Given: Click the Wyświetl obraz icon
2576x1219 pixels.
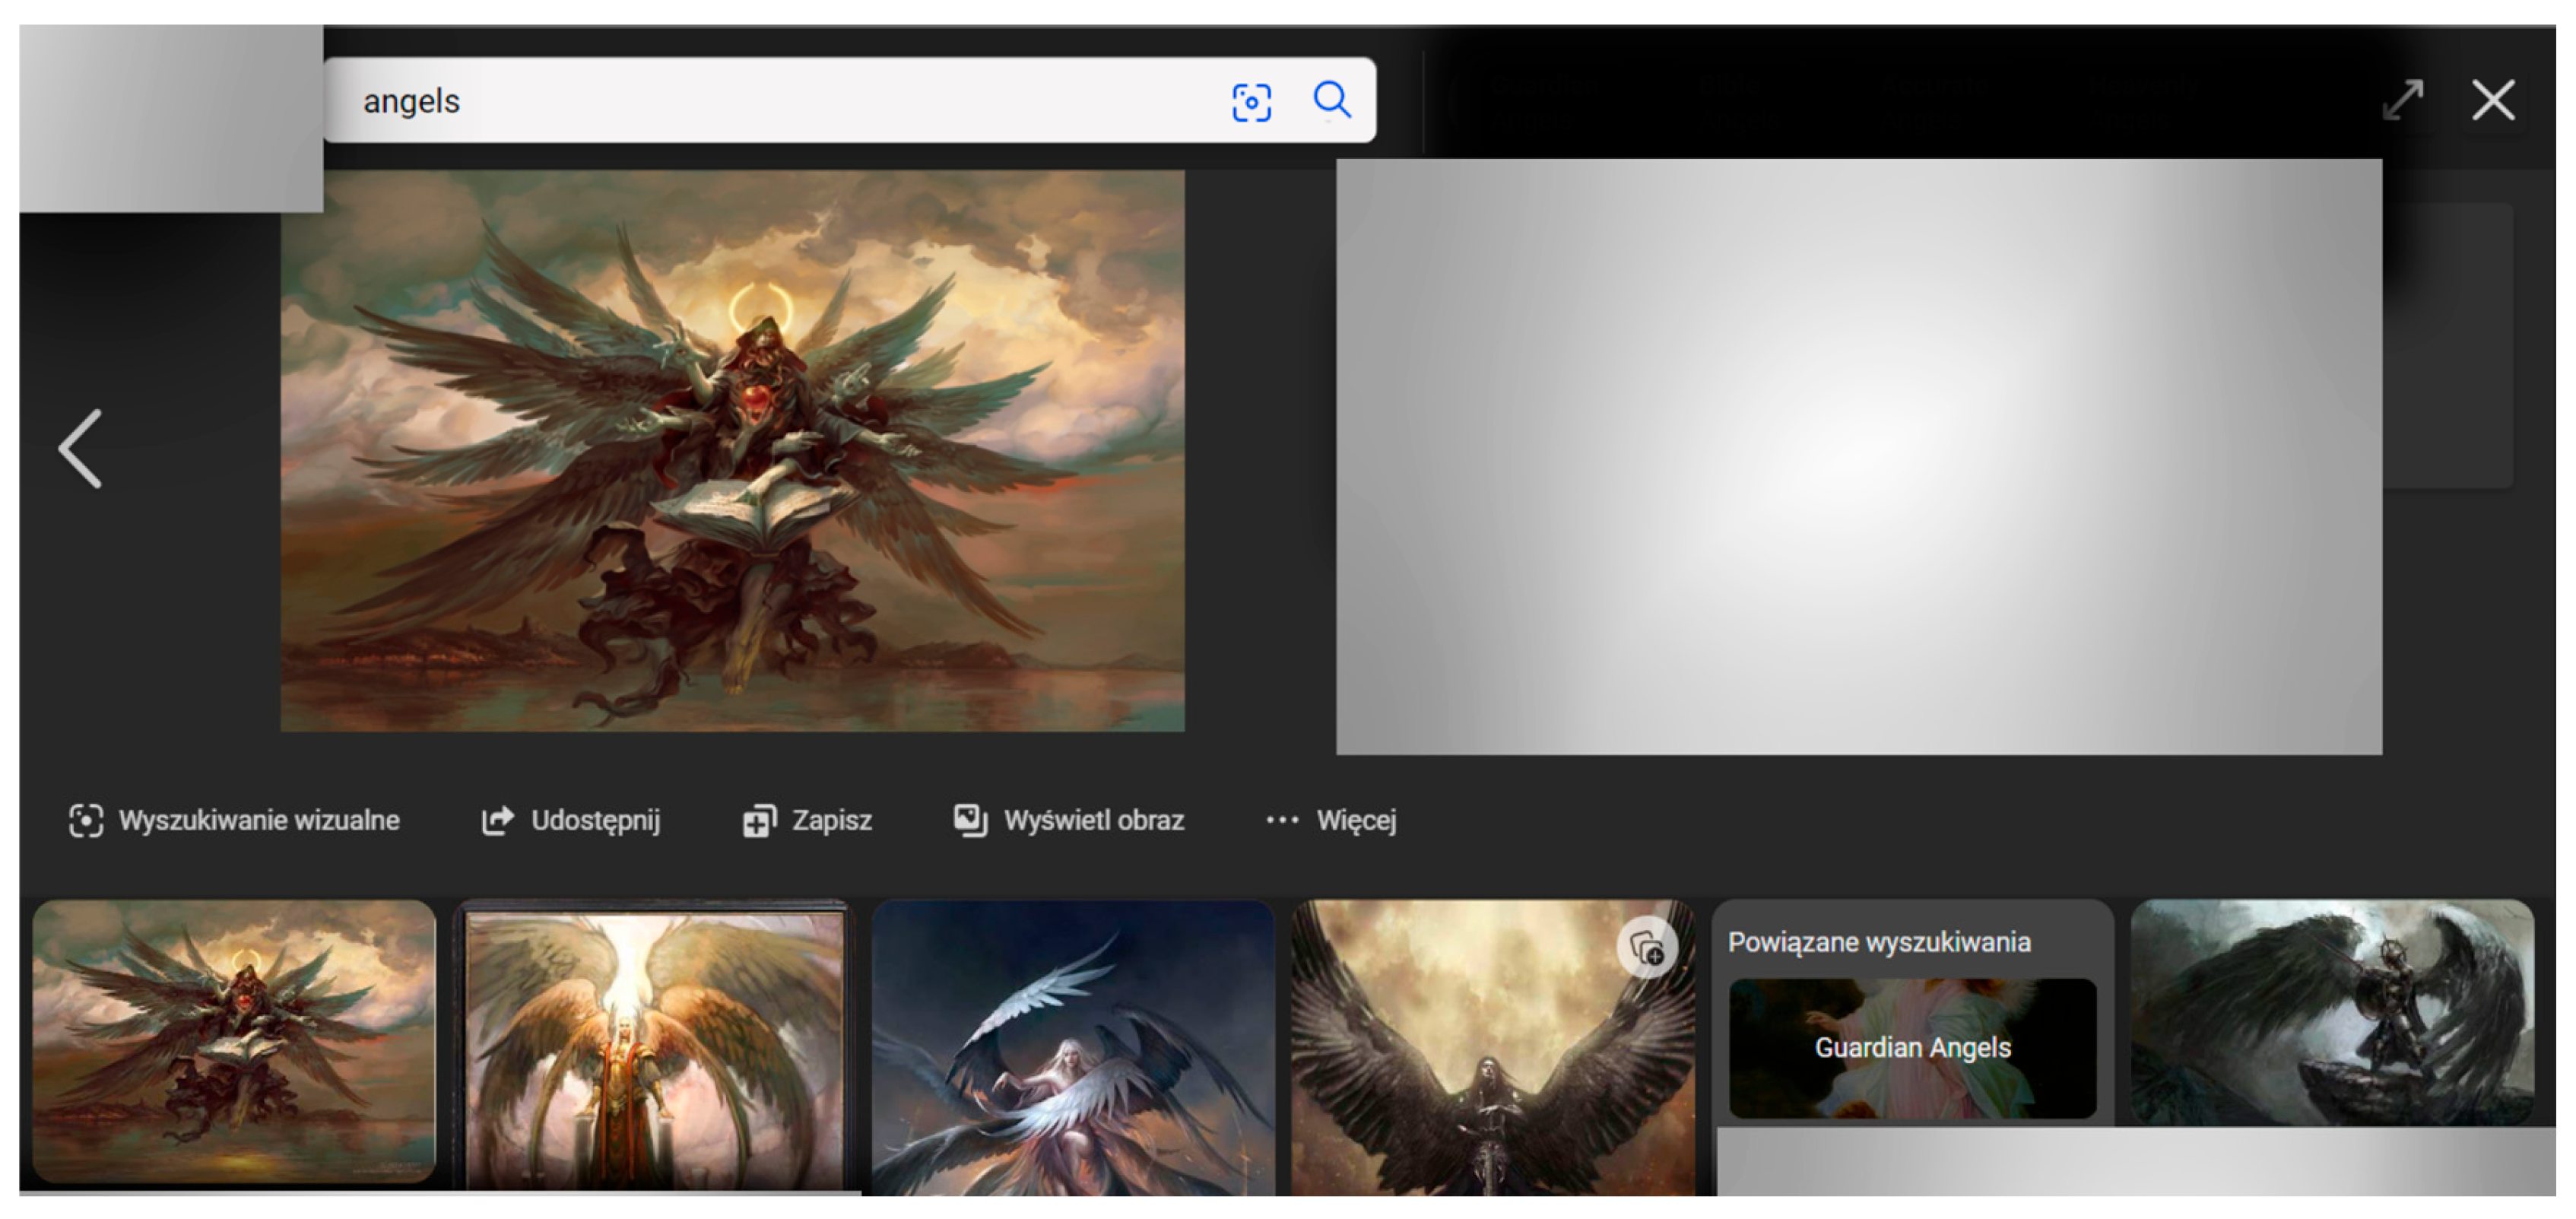Looking at the screenshot, I should point(970,821).
